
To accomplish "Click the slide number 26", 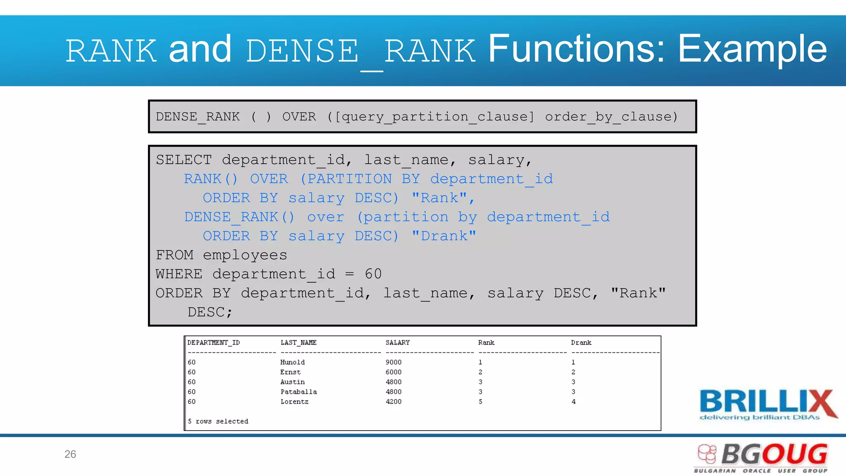I will pos(70,454).
